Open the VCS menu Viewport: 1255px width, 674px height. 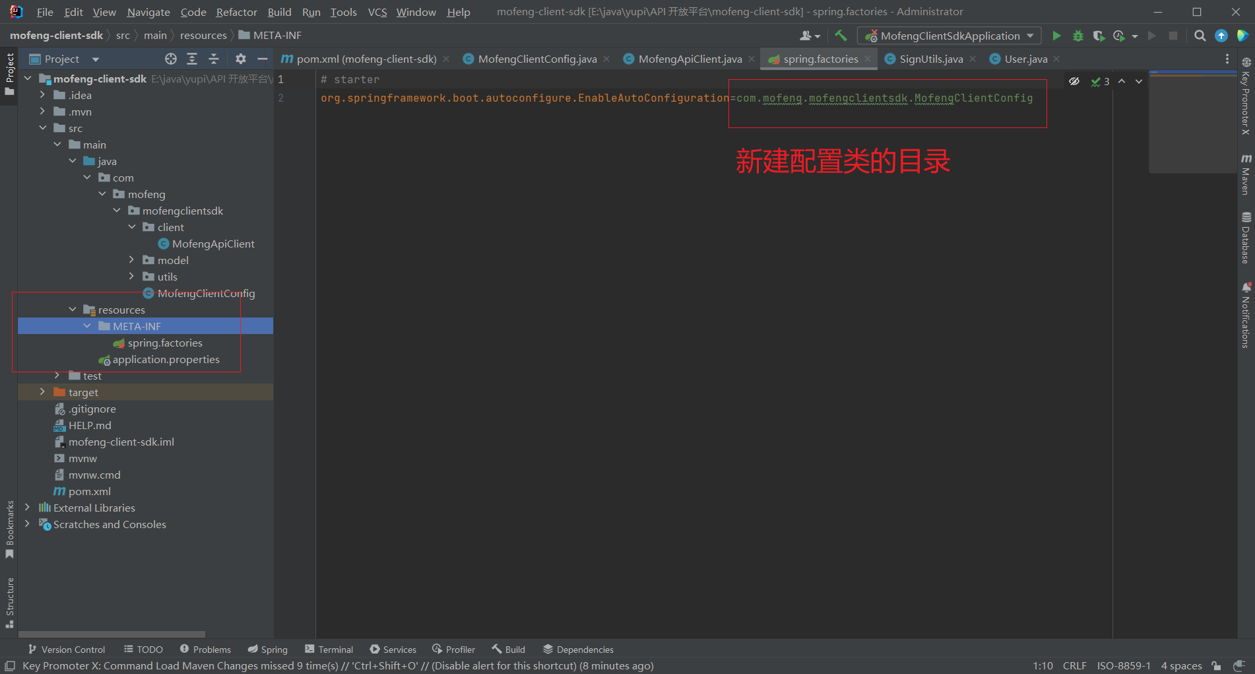tap(377, 12)
